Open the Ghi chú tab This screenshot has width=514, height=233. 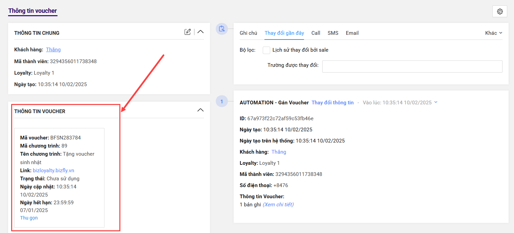(x=249, y=33)
